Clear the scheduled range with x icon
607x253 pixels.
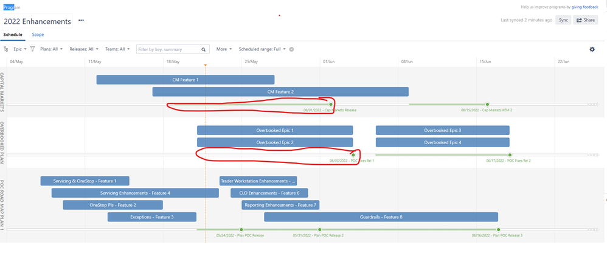click(x=291, y=49)
